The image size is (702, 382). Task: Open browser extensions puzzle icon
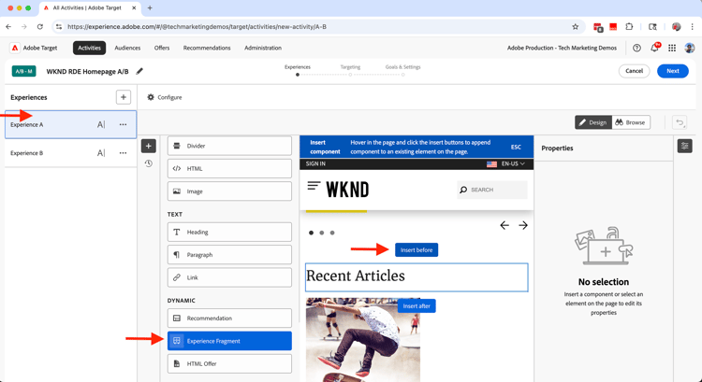(x=629, y=27)
